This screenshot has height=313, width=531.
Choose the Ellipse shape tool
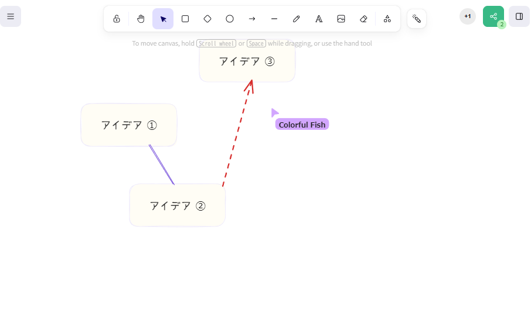[x=230, y=19]
